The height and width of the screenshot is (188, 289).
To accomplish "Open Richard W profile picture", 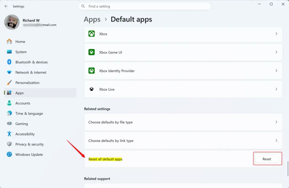I will click(12, 22).
